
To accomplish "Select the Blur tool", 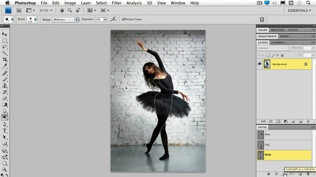I will click(4, 111).
